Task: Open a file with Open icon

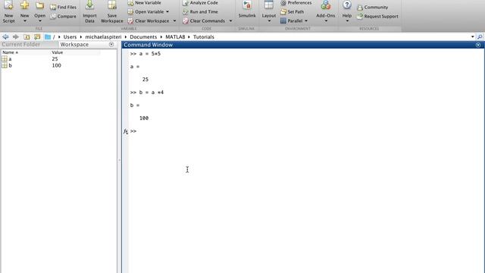Action: tap(39, 5)
